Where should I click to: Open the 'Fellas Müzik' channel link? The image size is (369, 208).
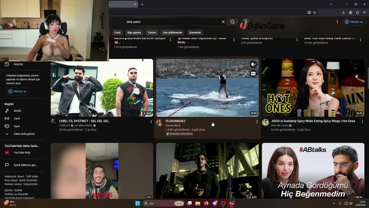[x=85, y=126]
